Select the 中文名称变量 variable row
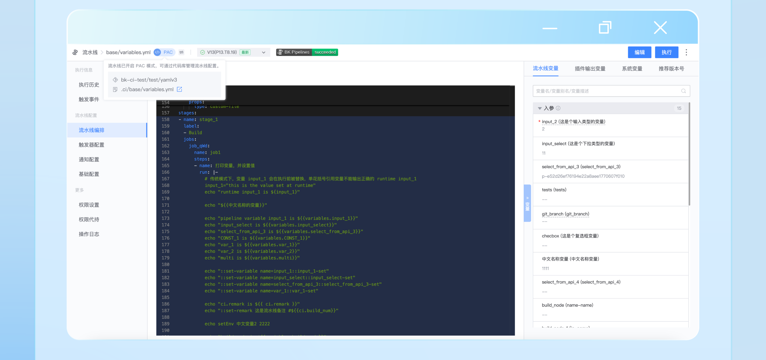 tap(610, 264)
